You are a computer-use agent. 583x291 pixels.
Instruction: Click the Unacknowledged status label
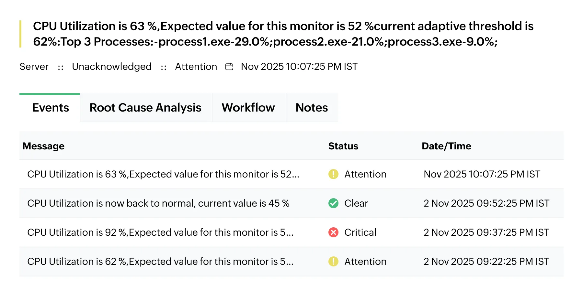[111, 66]
